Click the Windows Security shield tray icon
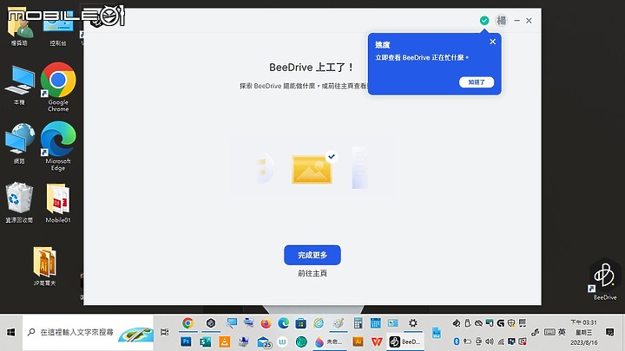The image size is (625, 351). coord(511,323)
